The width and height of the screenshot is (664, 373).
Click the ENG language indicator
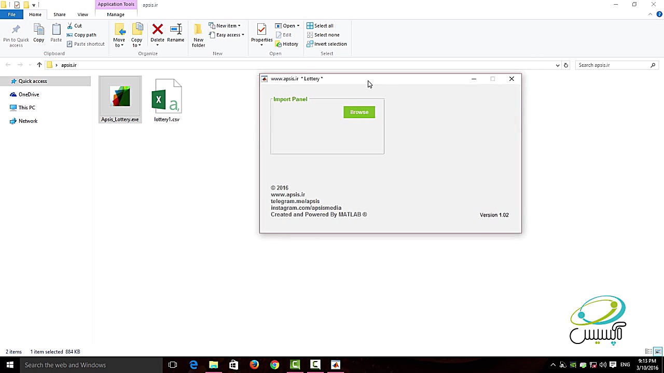pyautogui.click(x=625, y=365)
